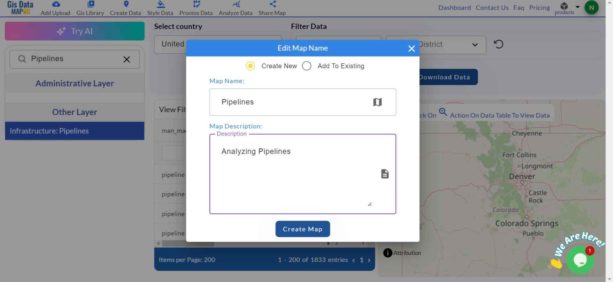
Task: Open the Contact Us link
Action: (x=492, y=8)
